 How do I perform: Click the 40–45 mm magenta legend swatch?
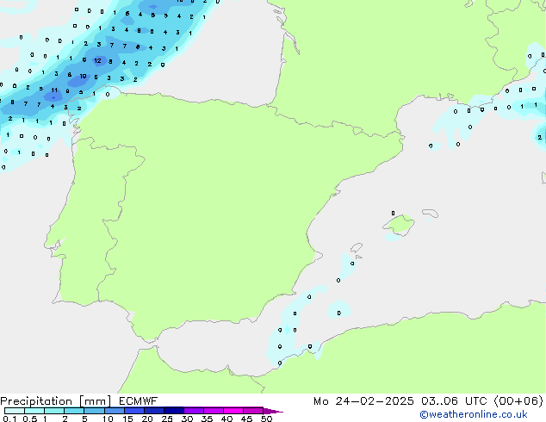[x=233, y=411]
